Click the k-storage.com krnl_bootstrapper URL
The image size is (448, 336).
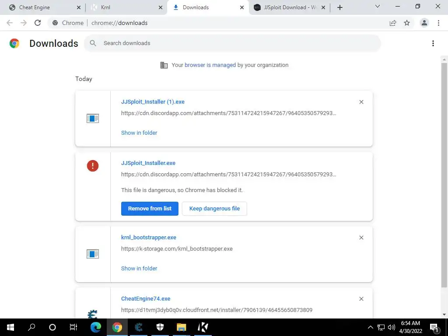click(x=177, y=249)
